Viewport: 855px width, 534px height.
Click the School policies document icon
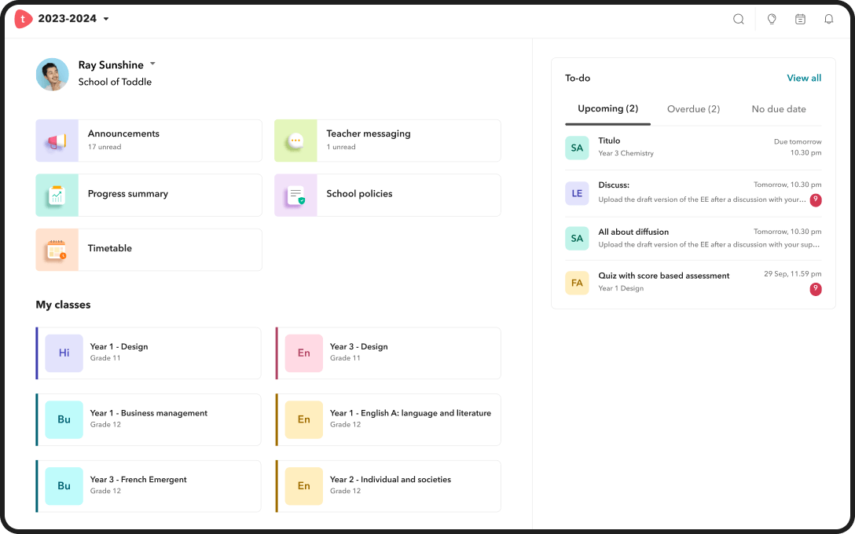[296, 196]
